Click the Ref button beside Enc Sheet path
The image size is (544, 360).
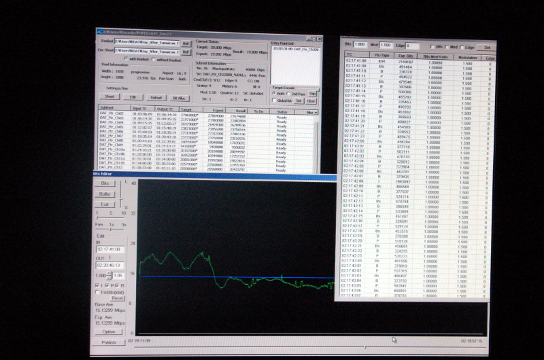185,51
